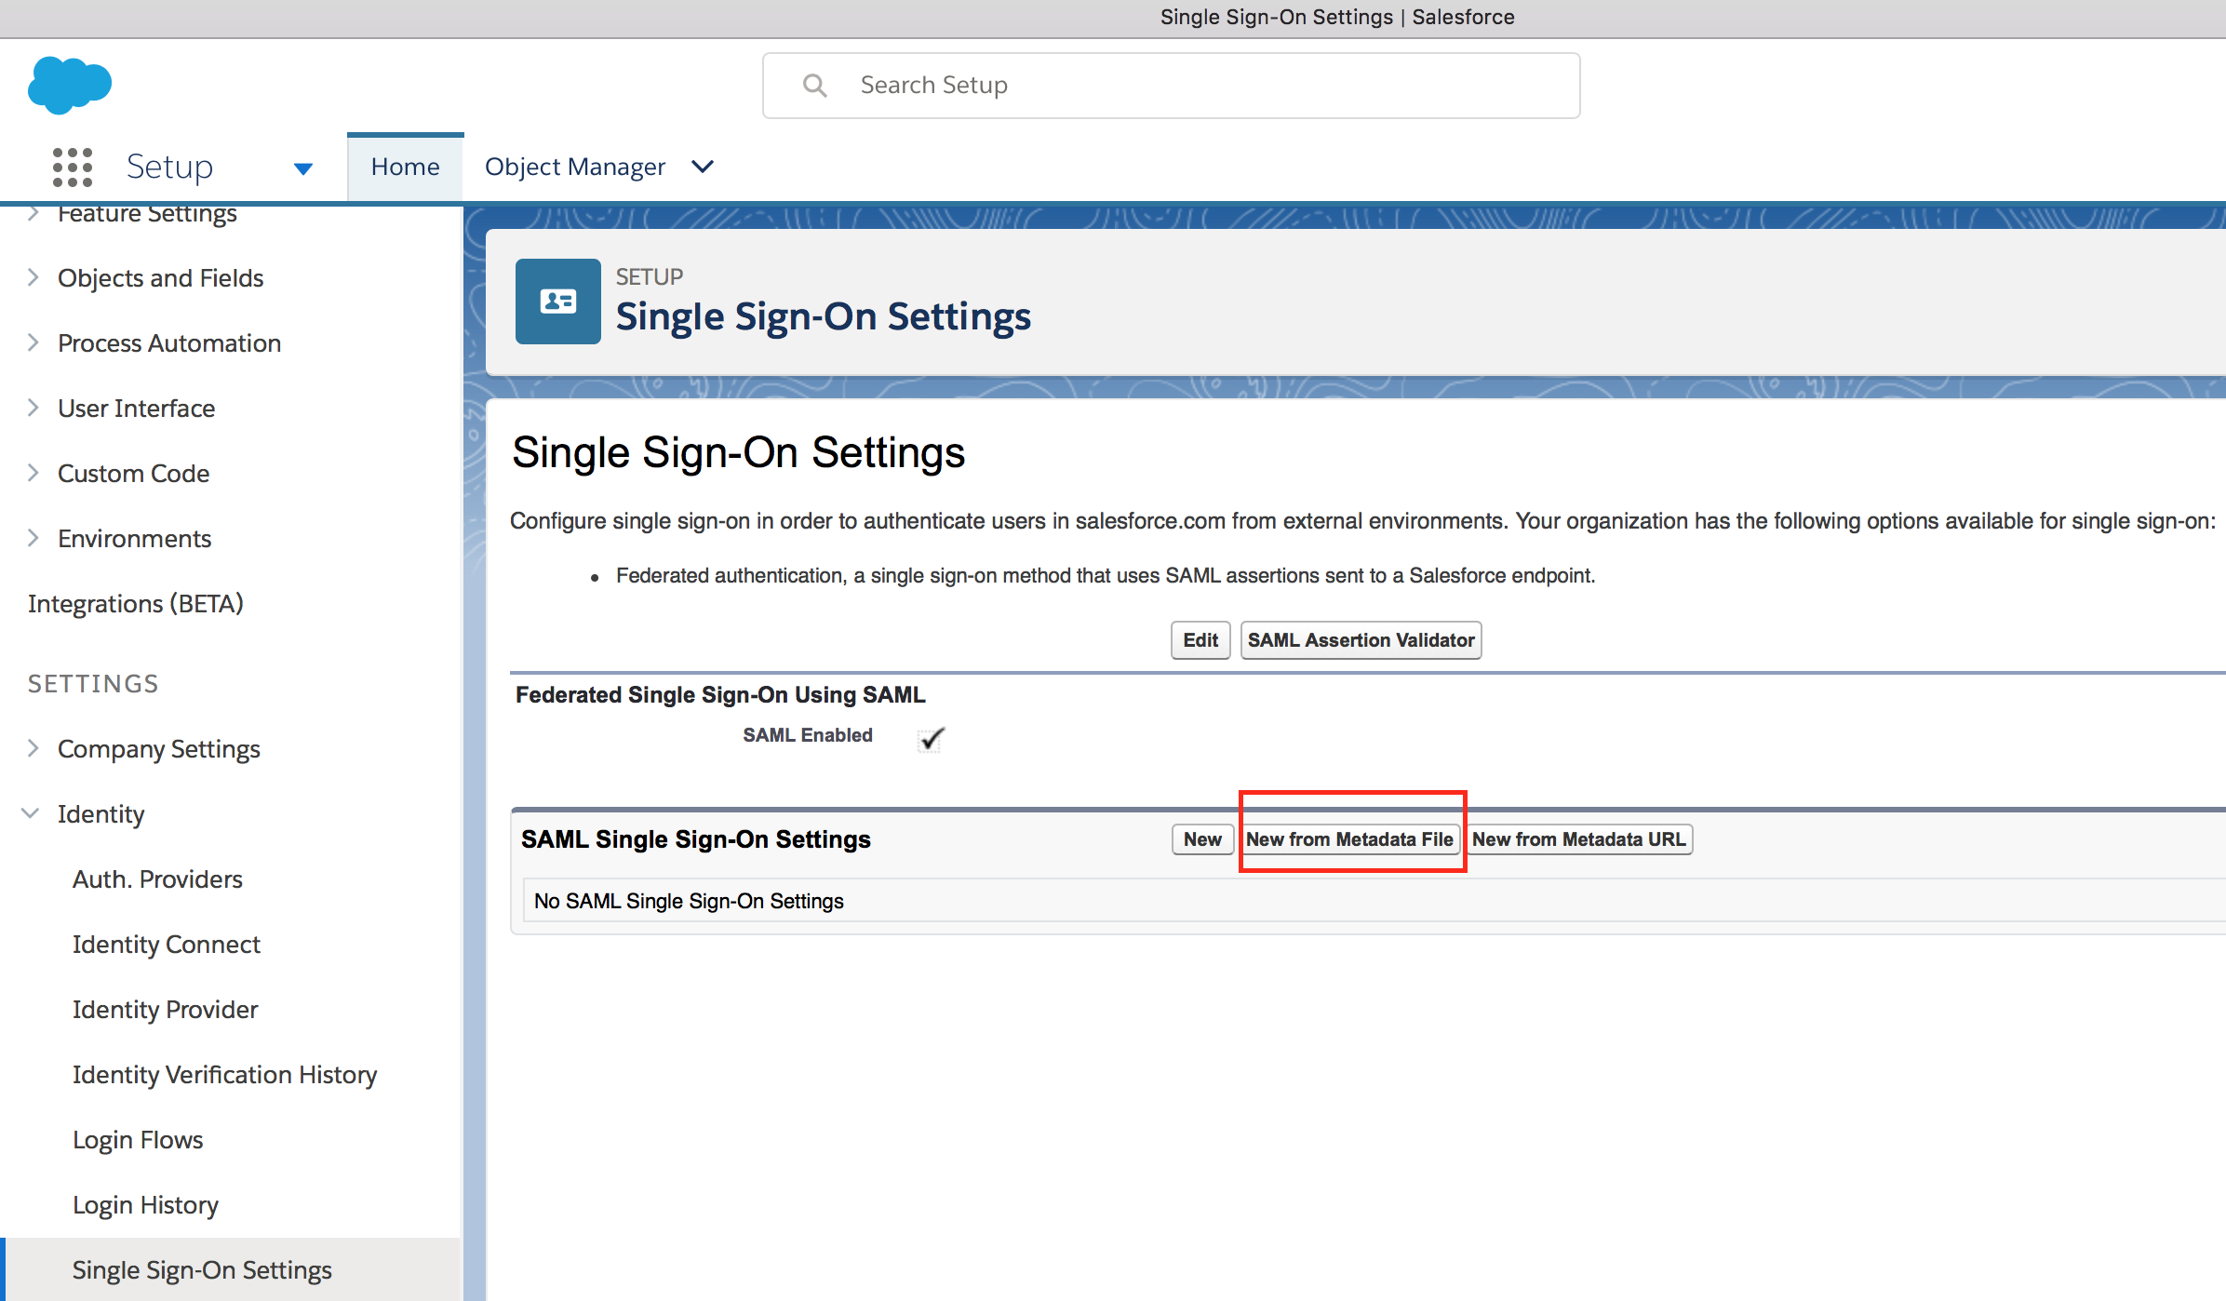
Task: Open Identity Verification History
Action: click(x=225, y=1074)
